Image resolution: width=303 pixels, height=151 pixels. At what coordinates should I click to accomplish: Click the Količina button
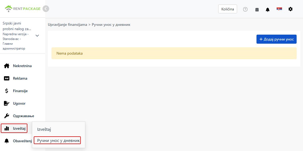click(x=228, y=9)
